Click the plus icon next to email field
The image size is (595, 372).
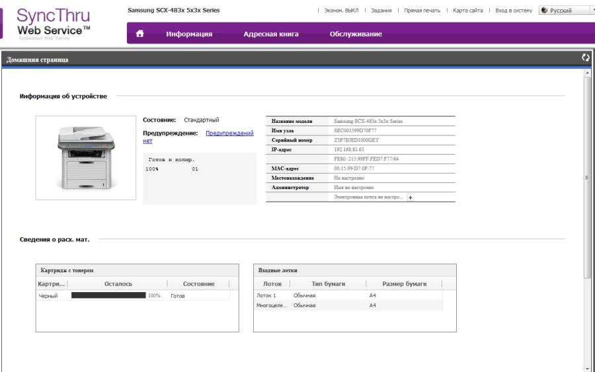[410, 197]
